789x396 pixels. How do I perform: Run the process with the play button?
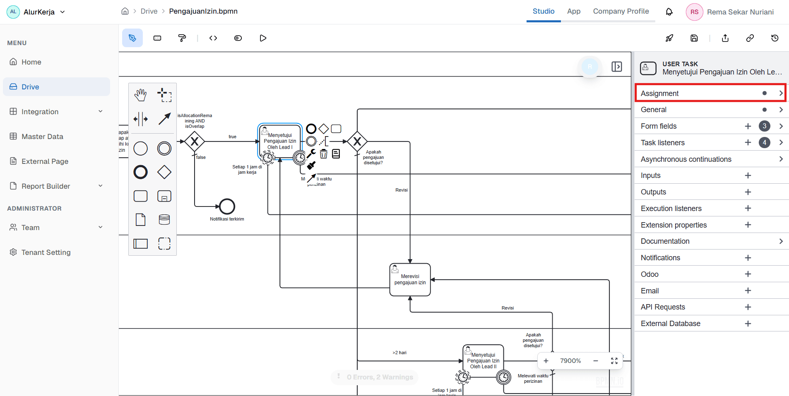(262, 38)
